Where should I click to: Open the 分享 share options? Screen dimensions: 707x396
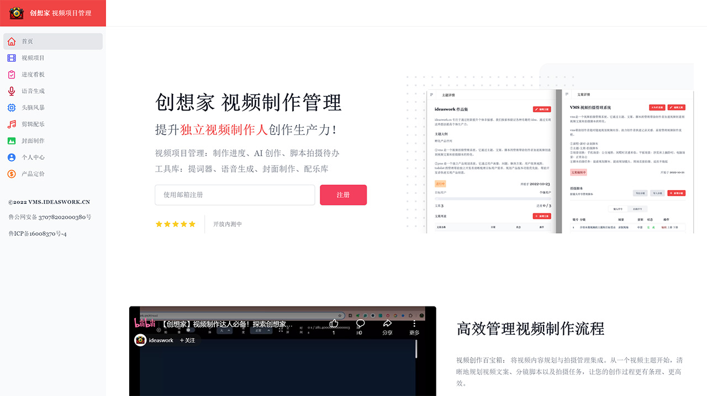point(387,324)
